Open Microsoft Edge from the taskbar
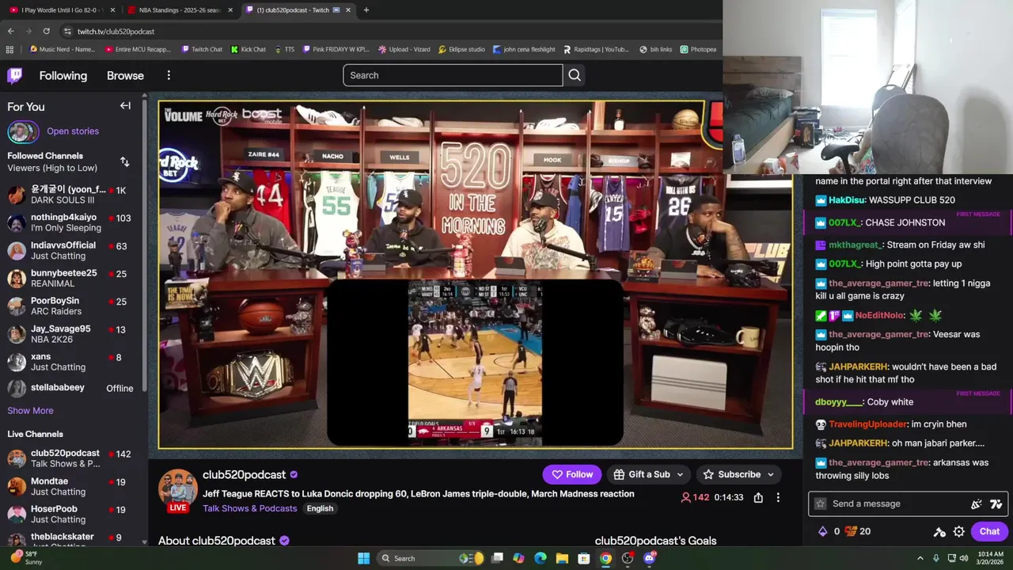This screenshot has height=570, width=1013. (x=541, y=558)
